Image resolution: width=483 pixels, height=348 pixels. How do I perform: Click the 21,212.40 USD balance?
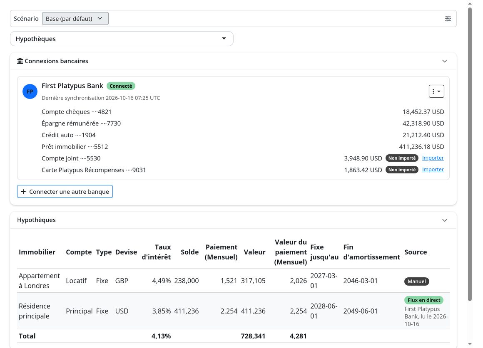pos(423,135)
